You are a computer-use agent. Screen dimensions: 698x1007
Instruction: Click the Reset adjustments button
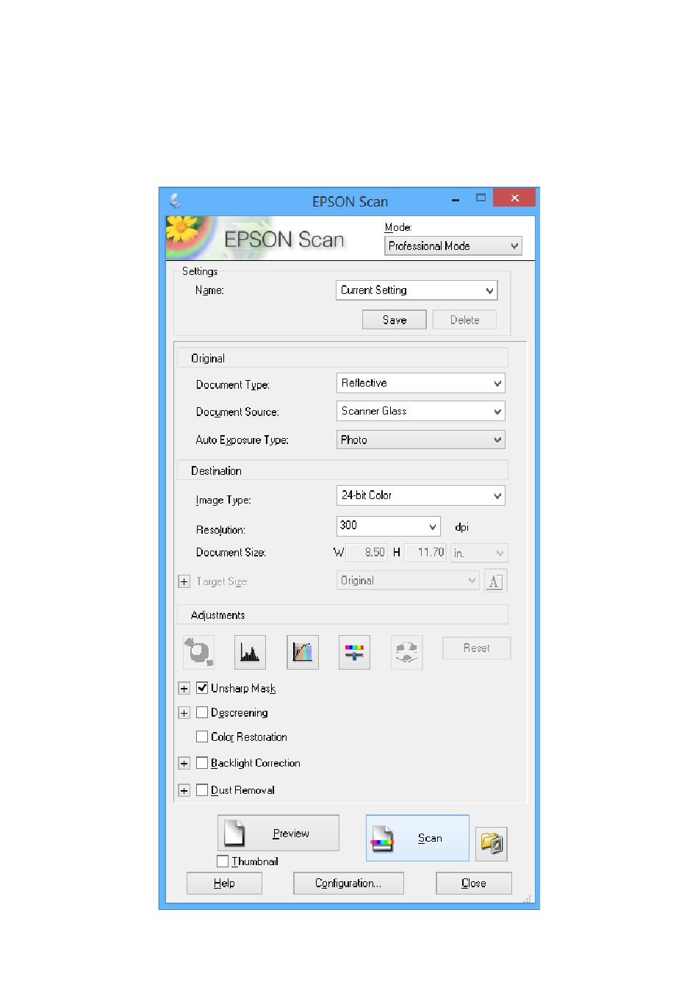tap(476, 648)
